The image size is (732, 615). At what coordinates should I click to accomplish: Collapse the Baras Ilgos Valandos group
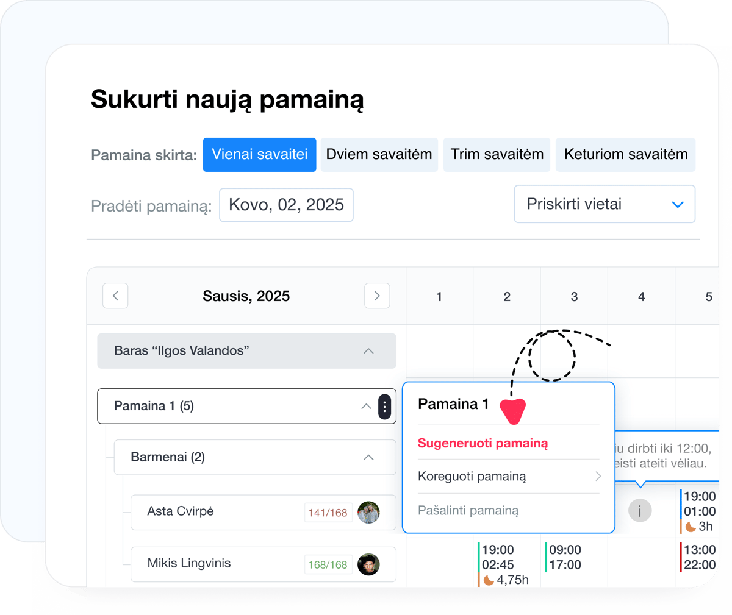click(368, 351)
